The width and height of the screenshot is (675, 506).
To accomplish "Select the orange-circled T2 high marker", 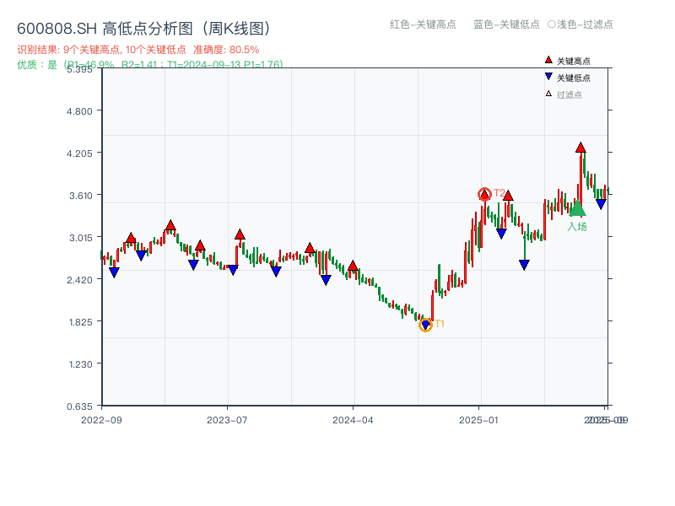I will (x=485, y=193).
